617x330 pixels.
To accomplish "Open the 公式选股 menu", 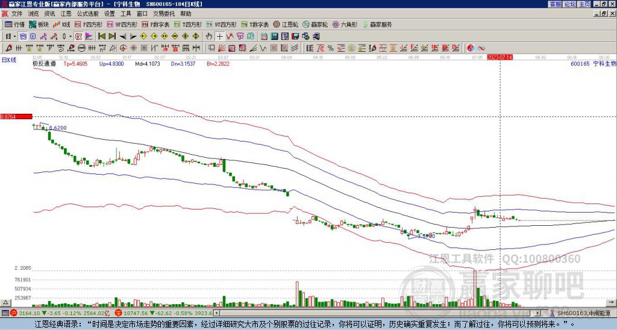I will pos(88,14).
